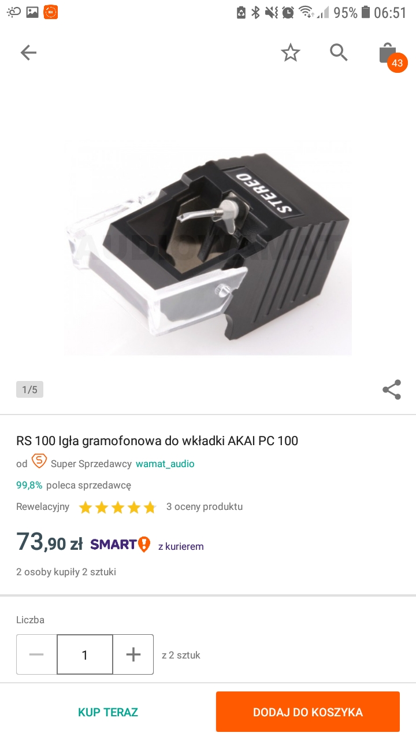View the 3 oceny produktu reviews
The width and height of the screenshot is (416, 740).
[205, 506]
